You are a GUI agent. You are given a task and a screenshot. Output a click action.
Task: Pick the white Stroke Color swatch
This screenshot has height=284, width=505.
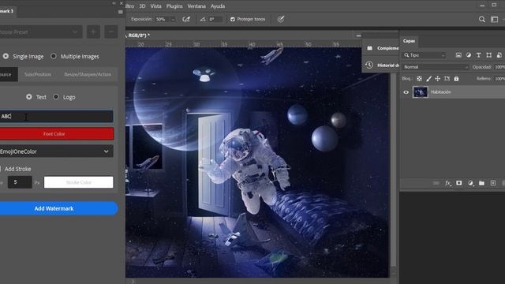point(79,182)
